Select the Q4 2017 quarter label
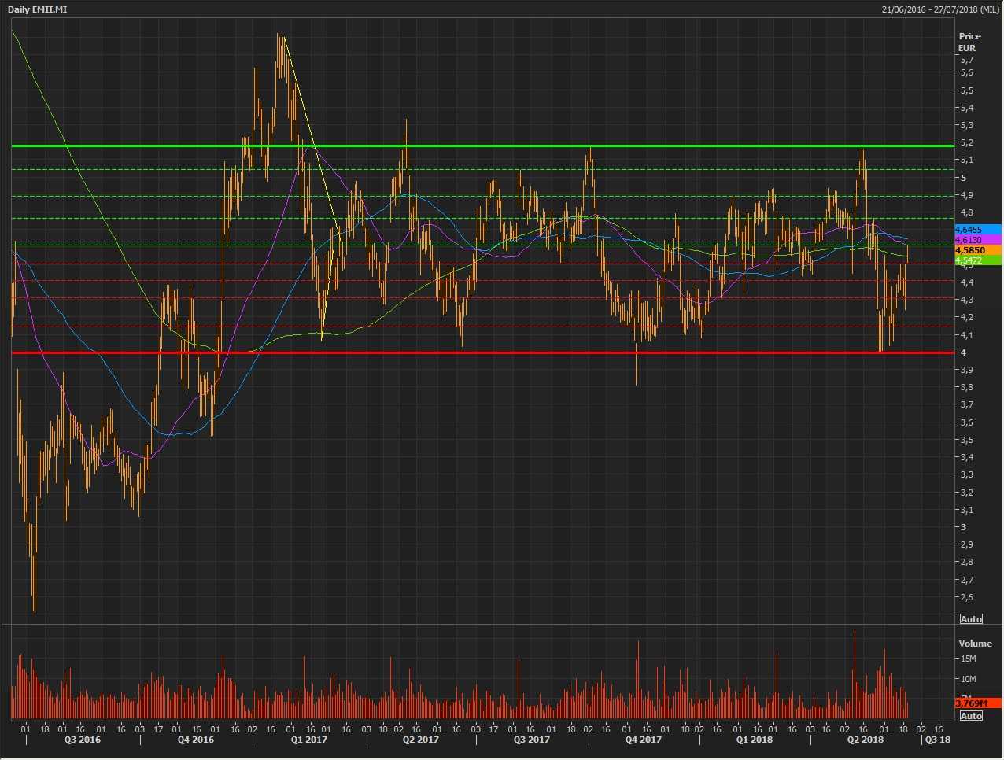1004x760 pixels. pos(643,740)
